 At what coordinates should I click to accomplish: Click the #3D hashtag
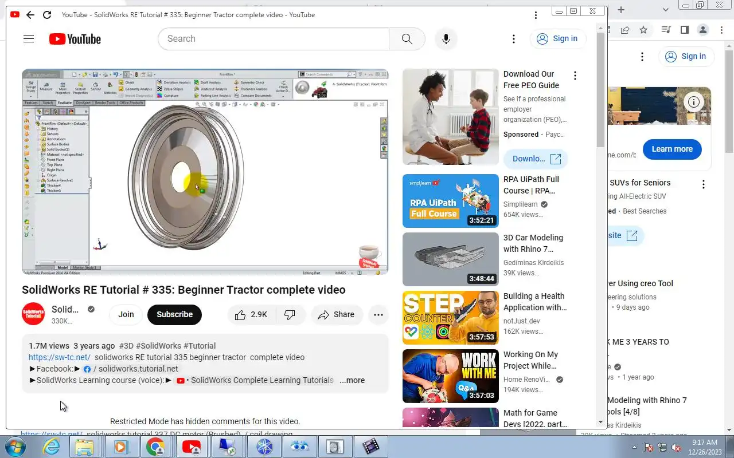point(126,346)
